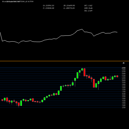Click the OC: 1.62 reading
The height and width of the screenshot is (129, 129).
(88, 6)
